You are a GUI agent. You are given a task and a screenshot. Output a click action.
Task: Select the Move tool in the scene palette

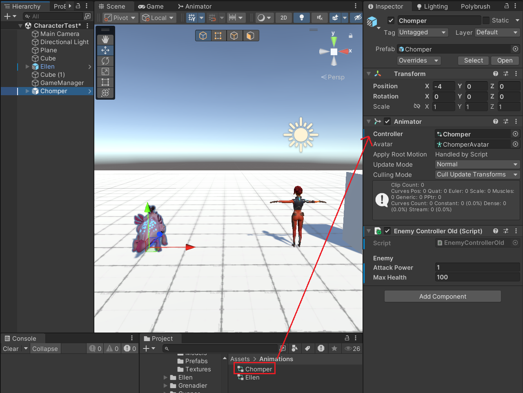(x=105, y=50)
